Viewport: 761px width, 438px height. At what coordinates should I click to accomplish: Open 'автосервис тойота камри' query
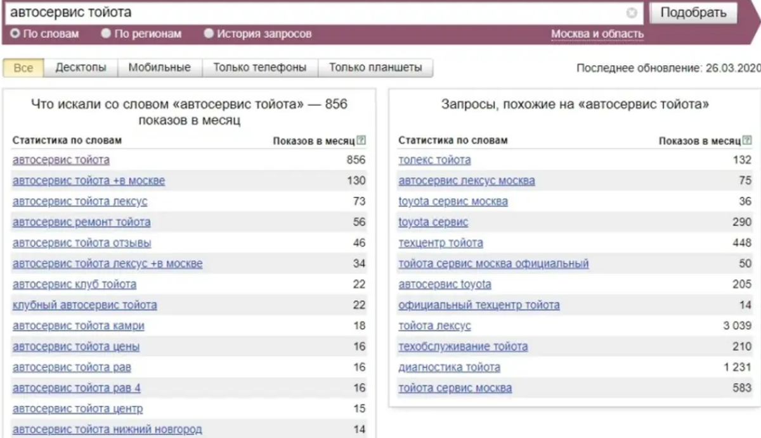tap(79, 326)
